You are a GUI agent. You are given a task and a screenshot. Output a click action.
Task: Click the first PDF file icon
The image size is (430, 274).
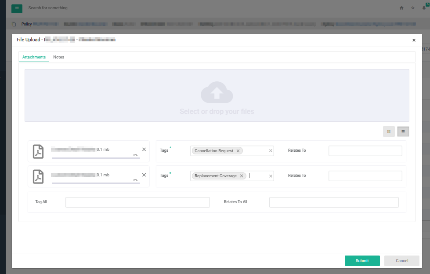tap(39, 152)
